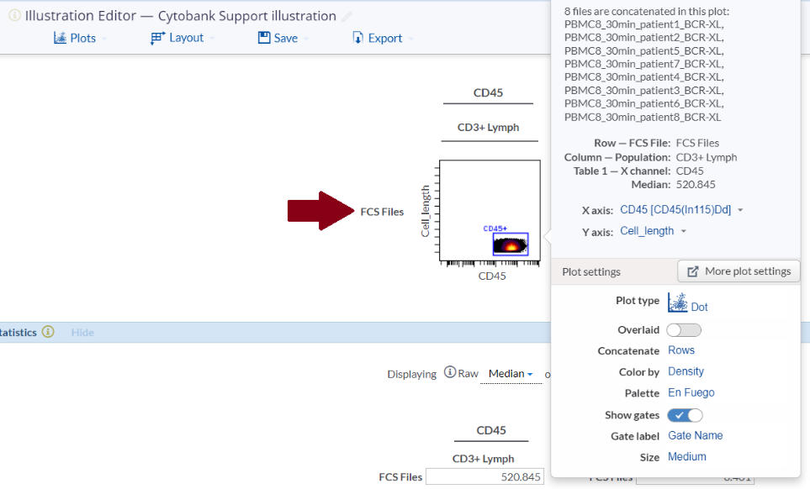Enable the Overlaid toggle
This screenshot has height=489, width=810.
(684, 330)
